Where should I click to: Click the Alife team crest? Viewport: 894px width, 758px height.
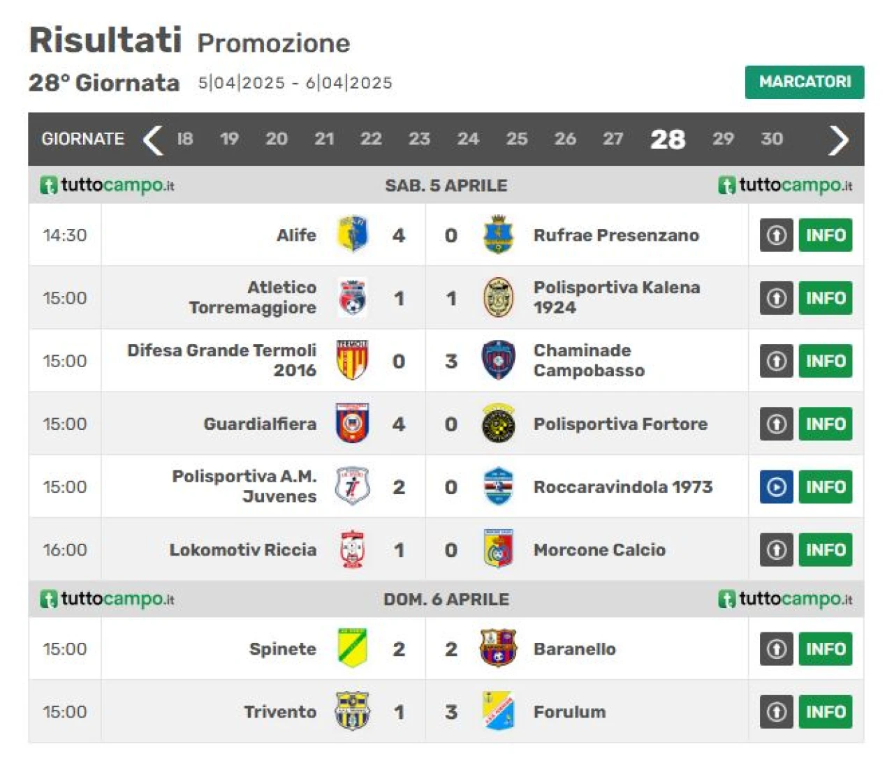[x=353, y=235]
